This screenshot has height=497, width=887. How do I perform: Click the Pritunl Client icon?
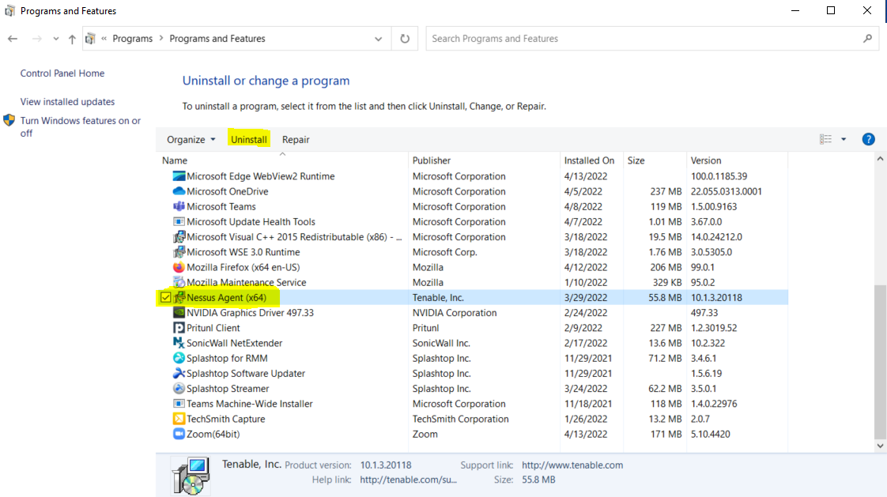(179, 328)
